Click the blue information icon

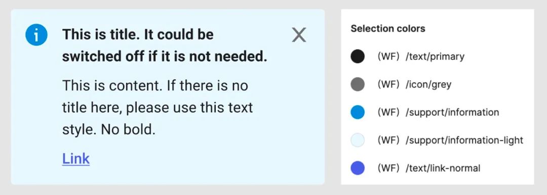click(x=36, y=35)
